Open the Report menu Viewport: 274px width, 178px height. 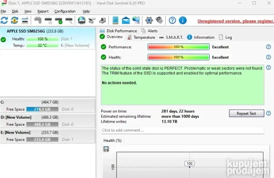click(43, 11)
